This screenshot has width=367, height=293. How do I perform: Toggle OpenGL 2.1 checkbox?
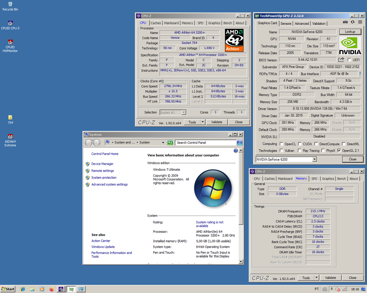point(339,151)
